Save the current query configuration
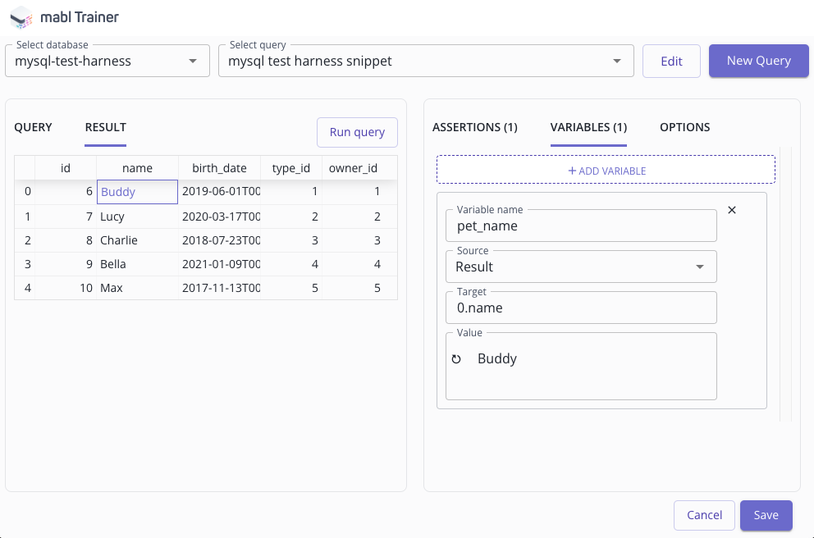 pyautogui.click(x=766, y=515)
